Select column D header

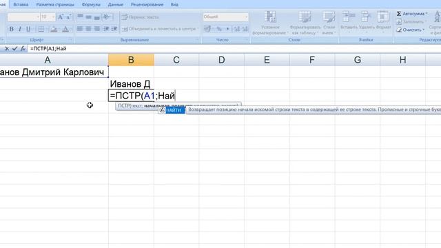tap(222, 60)
